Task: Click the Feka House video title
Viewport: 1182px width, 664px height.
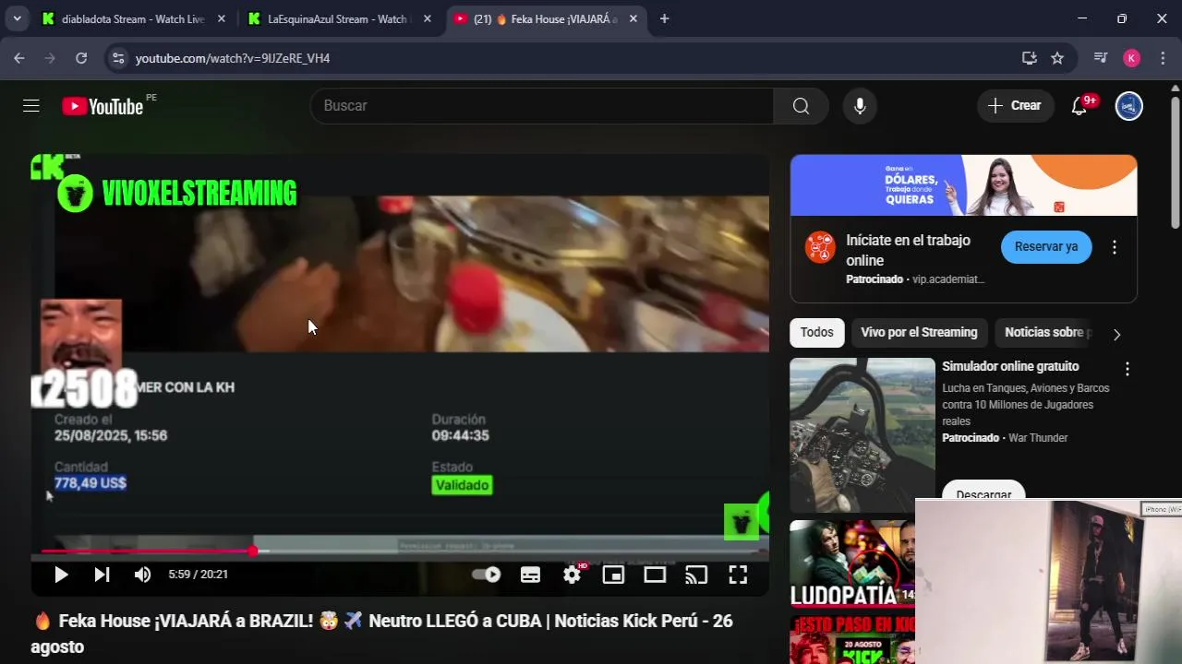Action: [382, 634]
